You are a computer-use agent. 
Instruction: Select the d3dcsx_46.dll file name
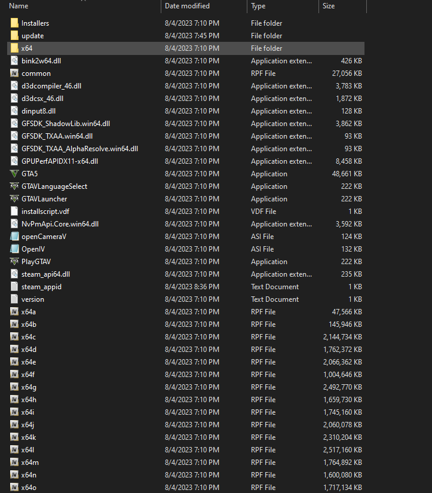click(x=42, y=99)
